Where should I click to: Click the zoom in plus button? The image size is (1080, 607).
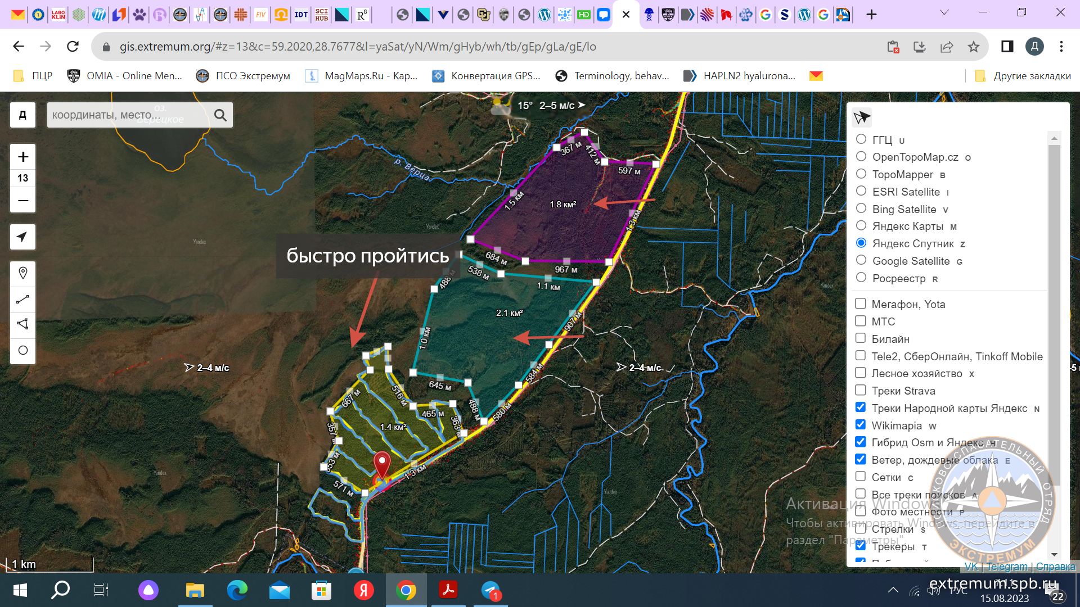23,157
